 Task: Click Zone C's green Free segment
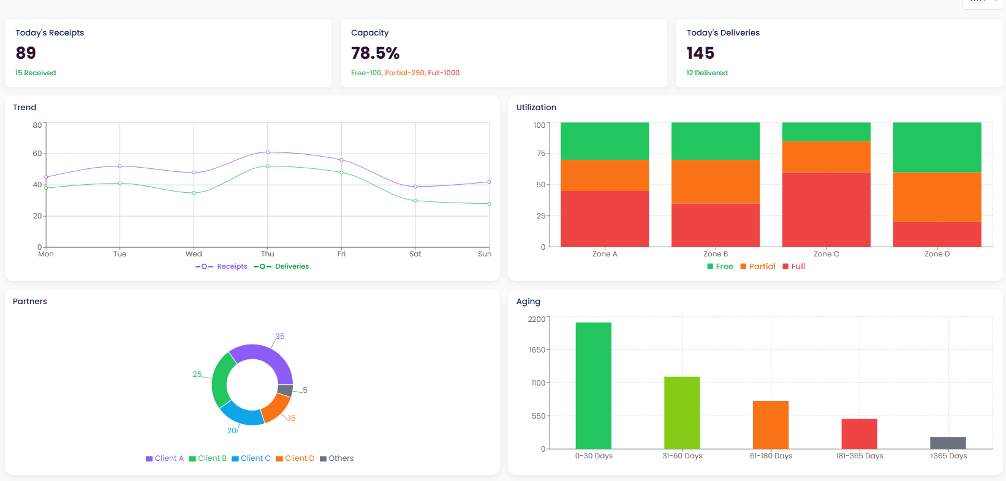(x=826, y=132)
